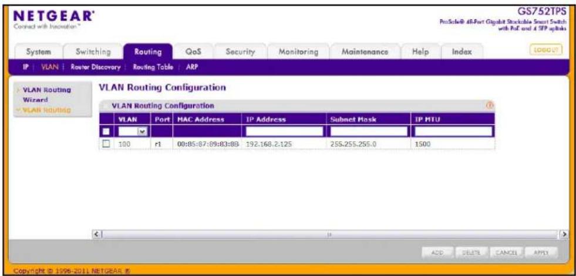
Task: Click the copyright NETGEAR footer text
Action: click(72, 271)
